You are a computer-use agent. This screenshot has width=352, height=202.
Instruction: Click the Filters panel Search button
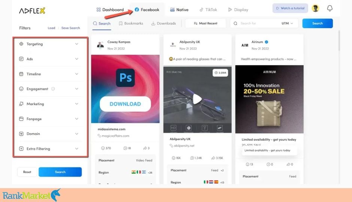coord(60,172)
